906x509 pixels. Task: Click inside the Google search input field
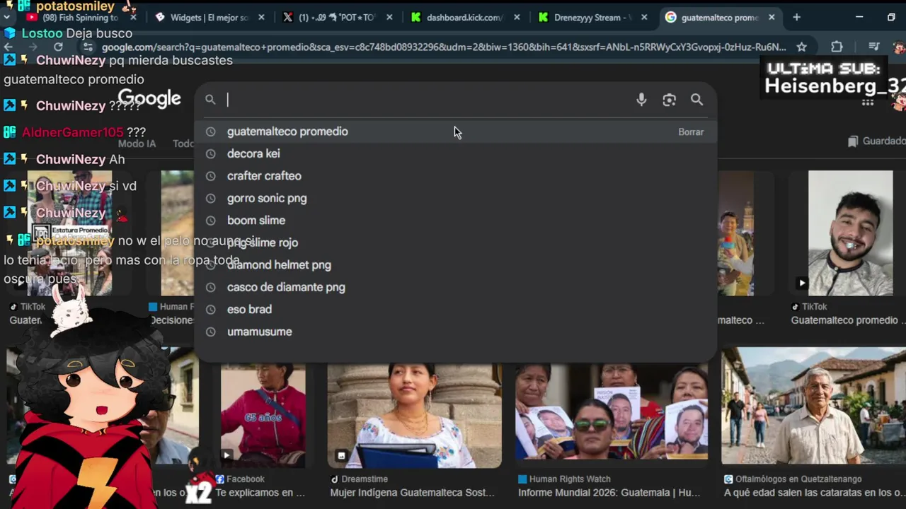point(425,100)
